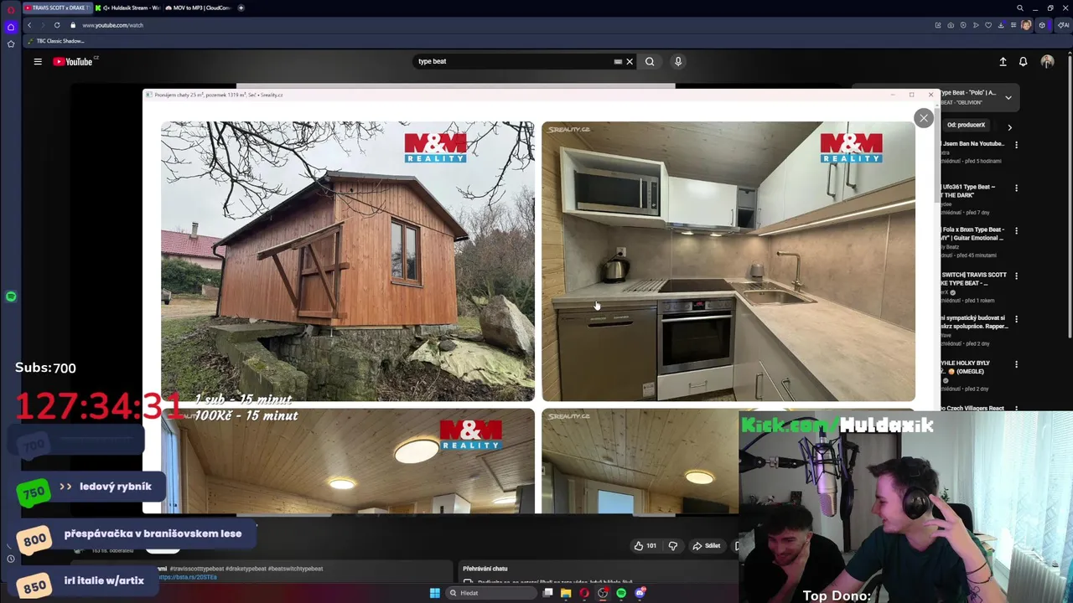Go to the YouTube home logo
Screen dimensions: 1073x603
tap(74, 61)
